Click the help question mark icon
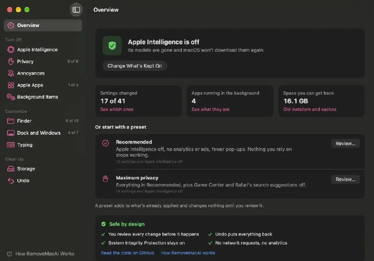This screenshot has width=374, height=261. [x=9, y=254]
